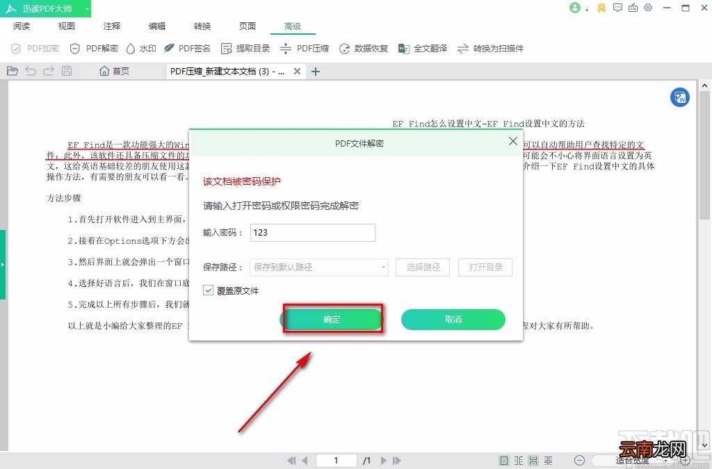The height and width of the screenshot is (469, 712).
Task: Add a new tab with plus icon
Action: click(316, 71)
